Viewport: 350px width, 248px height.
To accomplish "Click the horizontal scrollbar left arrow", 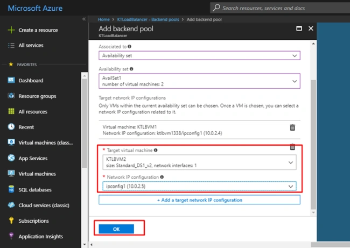I will [x=92, y=245].
